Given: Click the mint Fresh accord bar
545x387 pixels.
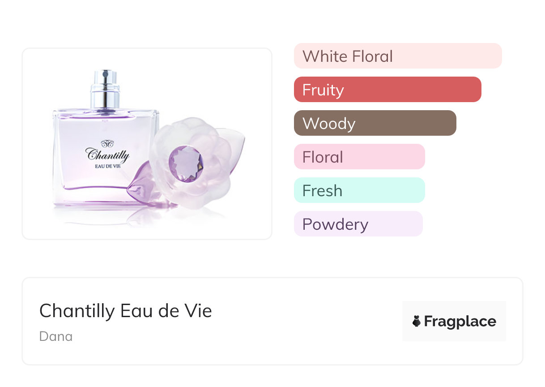Looking at the screenshot, I should pos(359,190).
